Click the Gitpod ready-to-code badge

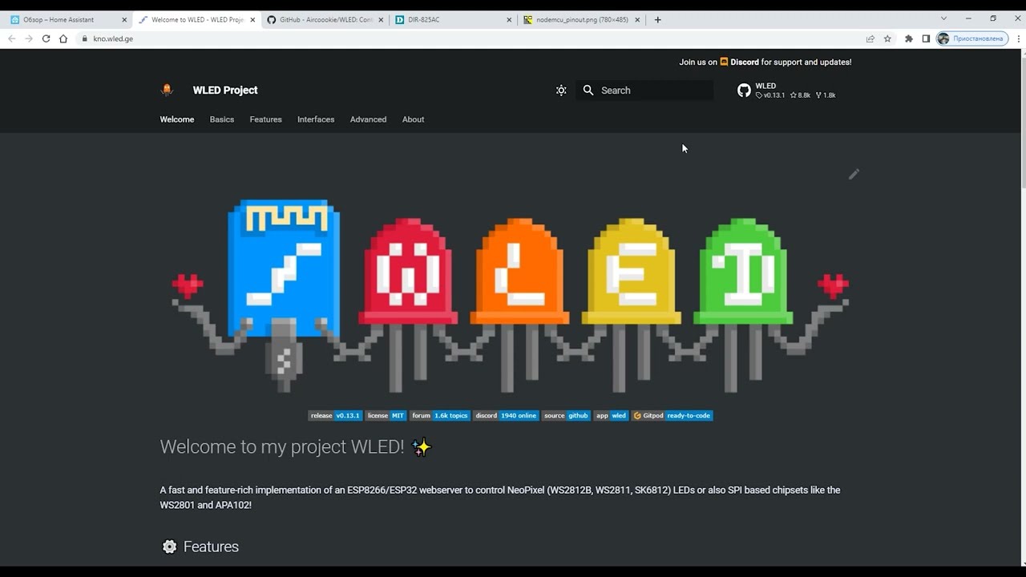pyautogui.click(x=672, y=415)
